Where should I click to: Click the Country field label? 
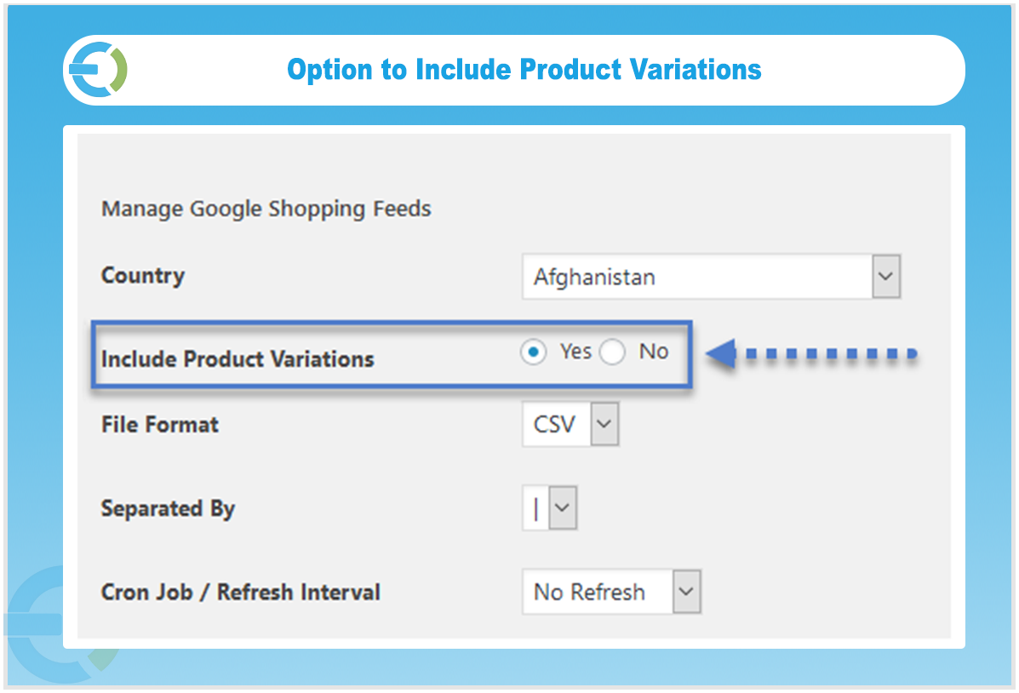pos(142,275)
